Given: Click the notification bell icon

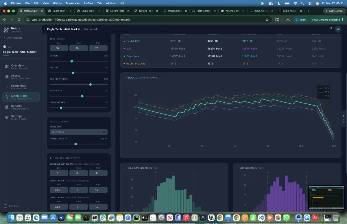Looking at the screenshot, I should (x=330, y=29).
